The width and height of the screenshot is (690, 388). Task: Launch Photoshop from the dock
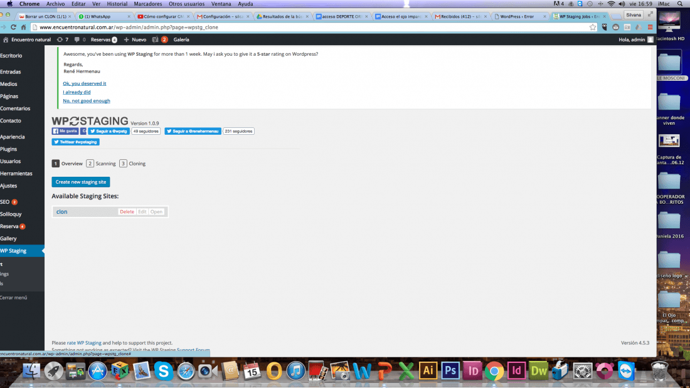pyautogui.click(x=450, y=371)
